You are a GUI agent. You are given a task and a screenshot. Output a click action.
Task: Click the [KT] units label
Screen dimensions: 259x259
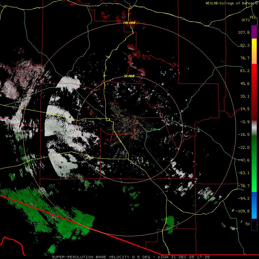[246, 20]
